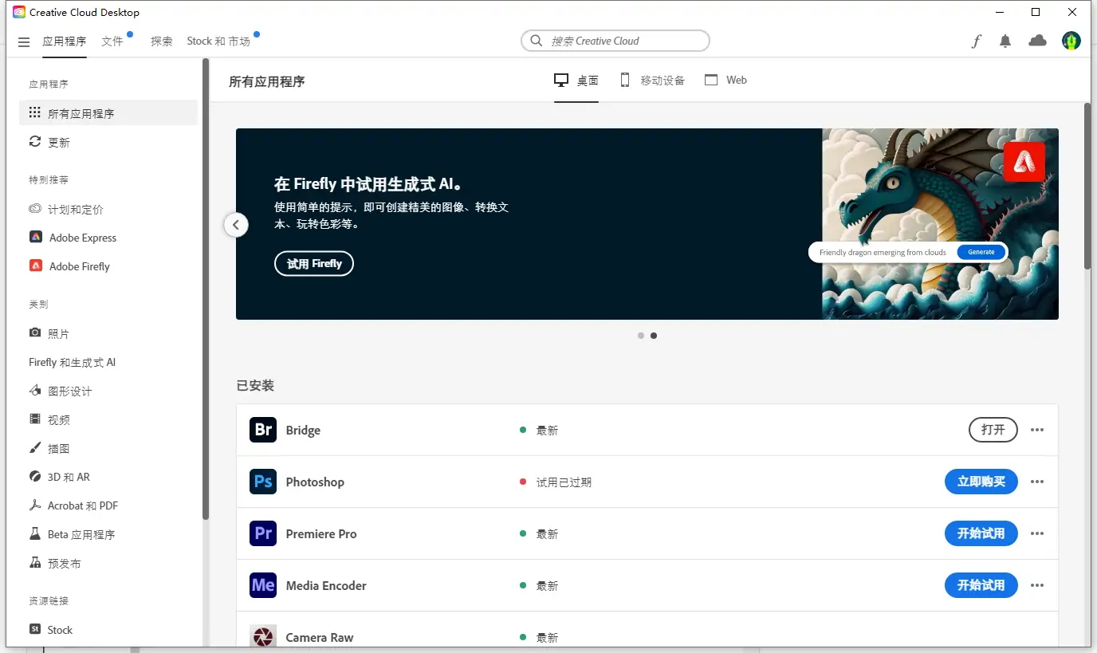Click the Media Encoder app icon
This screenshot has height=653, width=1097.
(262, 585)
